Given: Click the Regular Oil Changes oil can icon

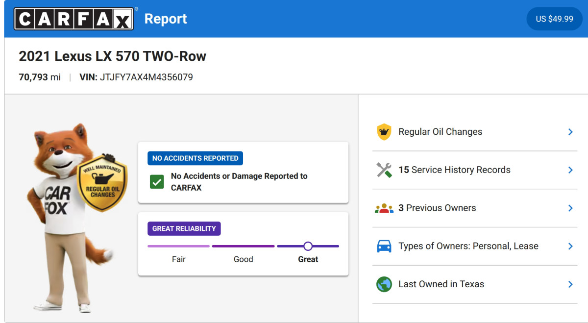Looking at the screenshot, I should [x=384, y=132].
